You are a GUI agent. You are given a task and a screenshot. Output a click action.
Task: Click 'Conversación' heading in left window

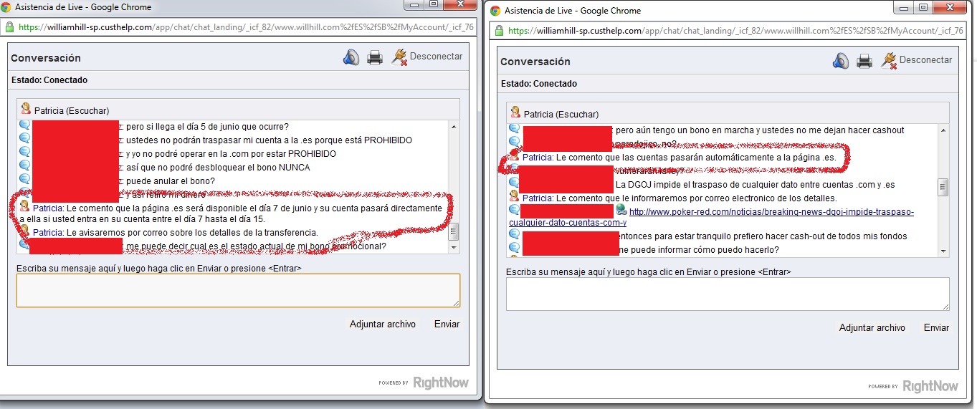pyautogui.click(x=46, y=58)
